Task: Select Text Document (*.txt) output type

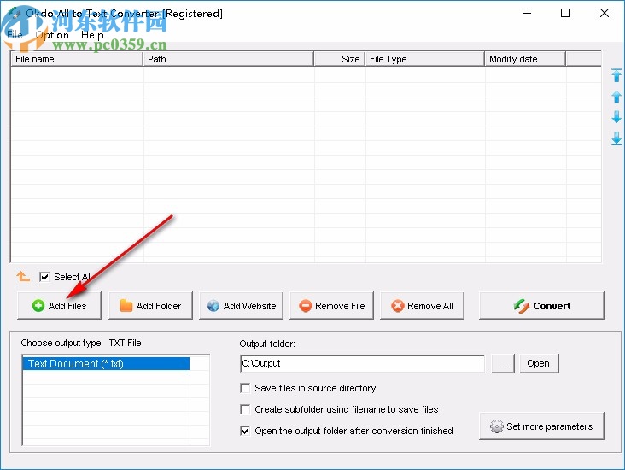Action: 106,363
